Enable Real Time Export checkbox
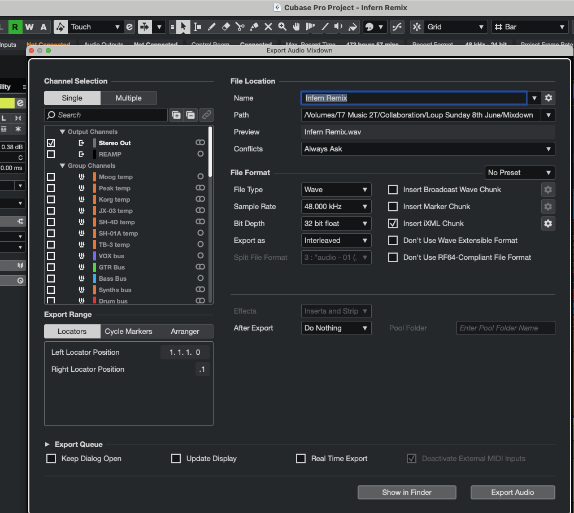Viewport: 574px width, 513px height. tap(301, 458)
